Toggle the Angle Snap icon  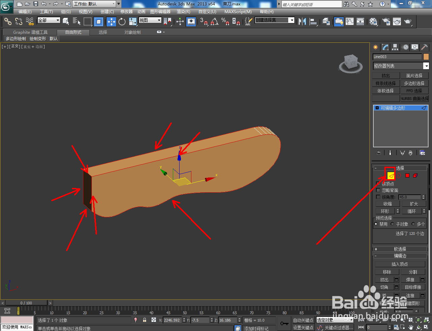(x=214, y=22)
